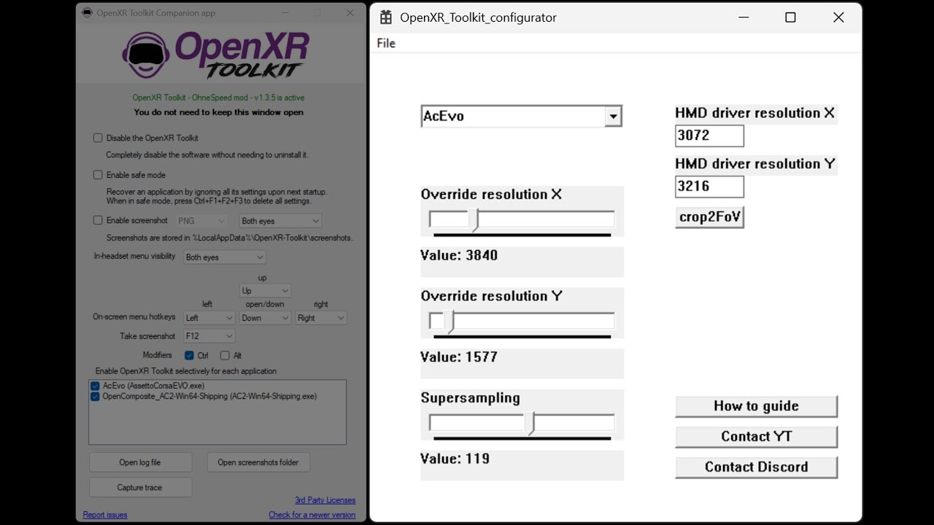Click the OpenXR Toolkit logo in Companion app
This screenshot has height=525, width=934.
[x=216, y=54]
